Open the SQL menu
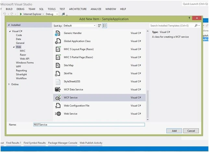 41,9
